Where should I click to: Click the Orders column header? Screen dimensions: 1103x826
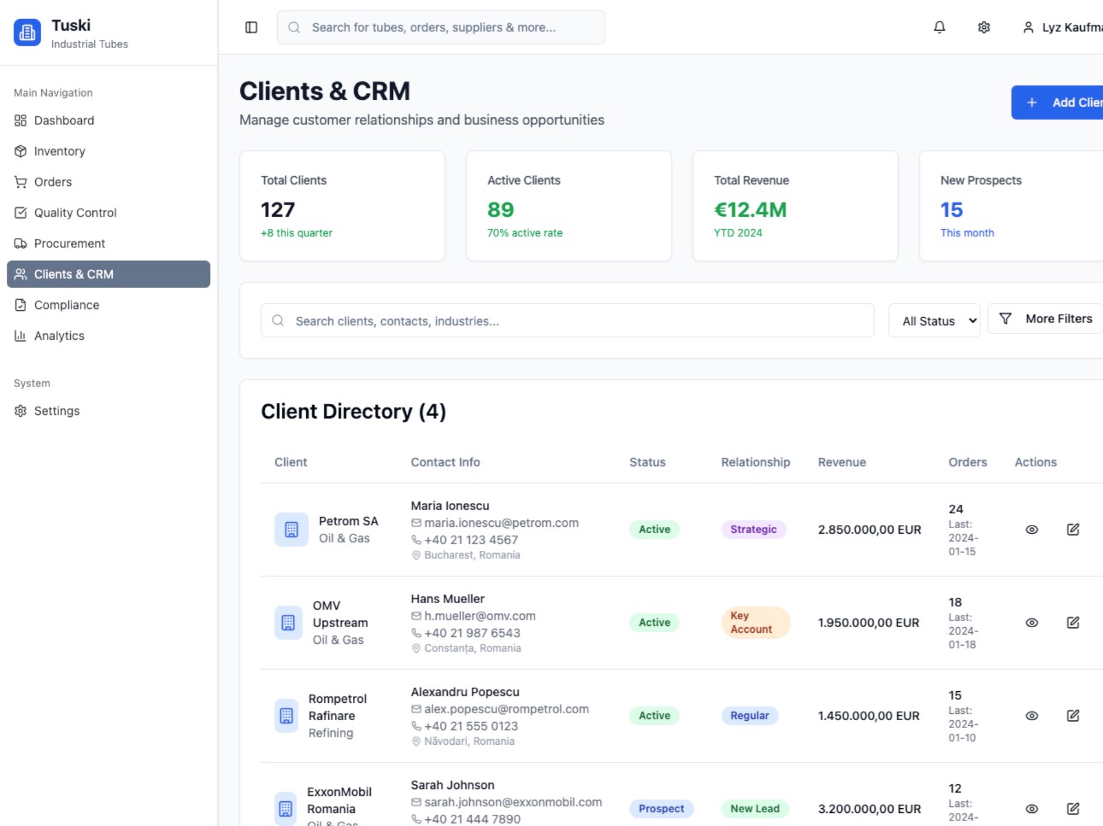pos(968,462)
